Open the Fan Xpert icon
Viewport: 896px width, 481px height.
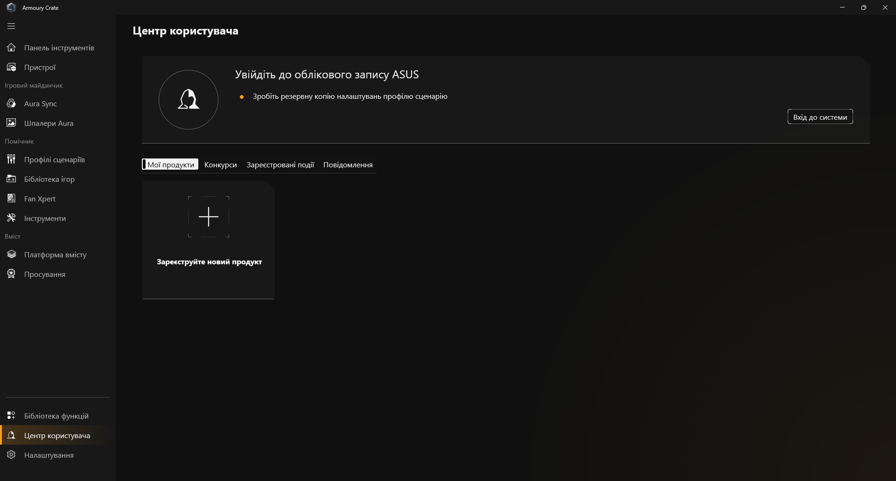click(x=11, y=199)
